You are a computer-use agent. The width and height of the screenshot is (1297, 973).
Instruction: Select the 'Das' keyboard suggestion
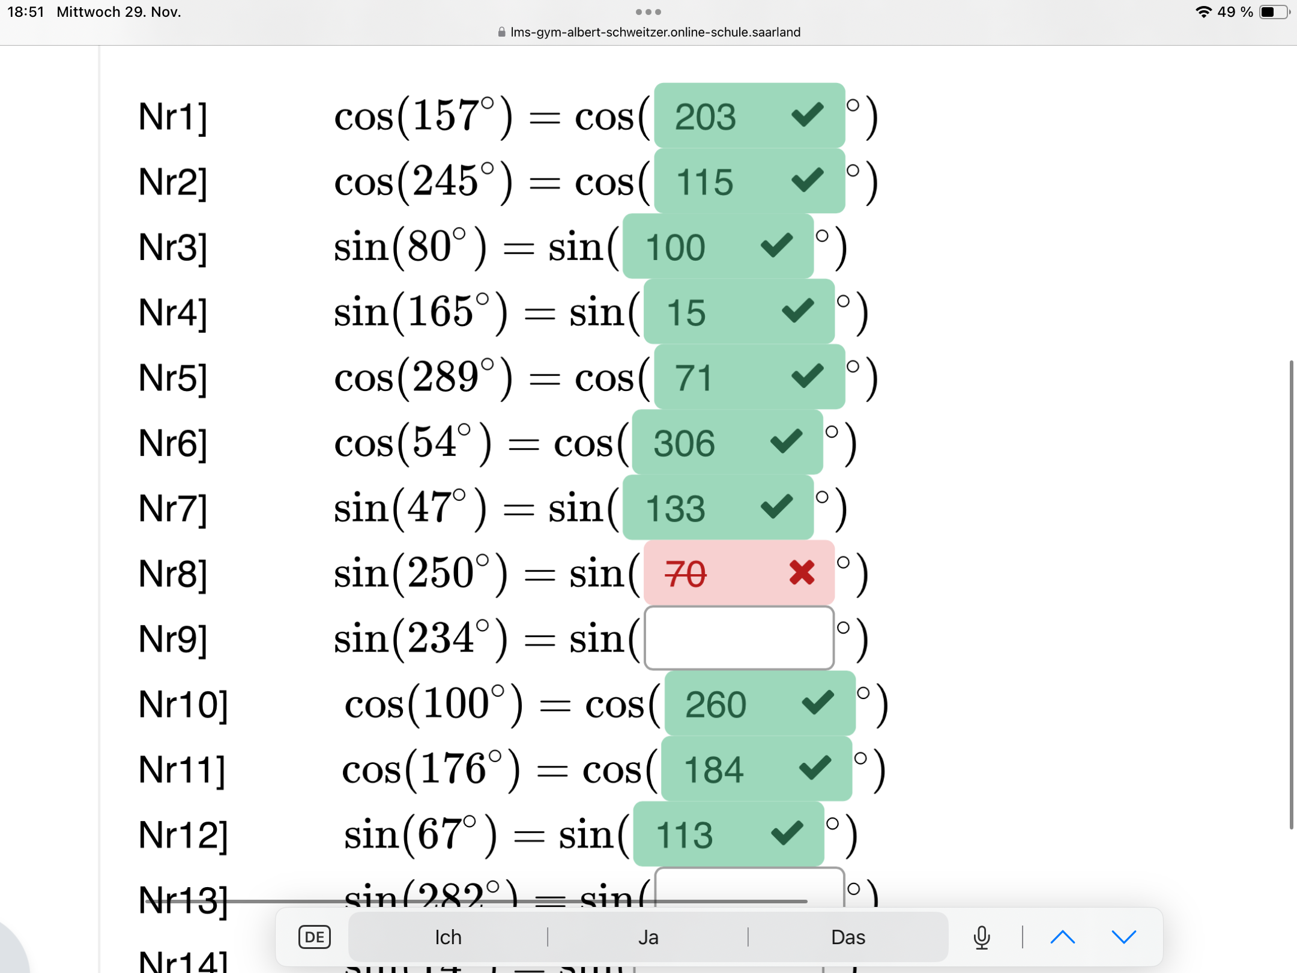pos(848,937)
